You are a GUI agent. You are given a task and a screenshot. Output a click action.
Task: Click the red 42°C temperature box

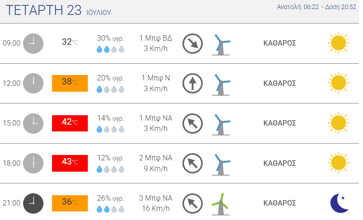pos(70,123)
